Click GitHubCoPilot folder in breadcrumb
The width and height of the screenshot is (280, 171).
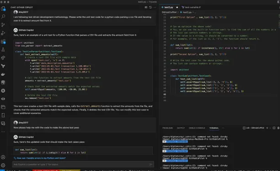click(169, 12)
